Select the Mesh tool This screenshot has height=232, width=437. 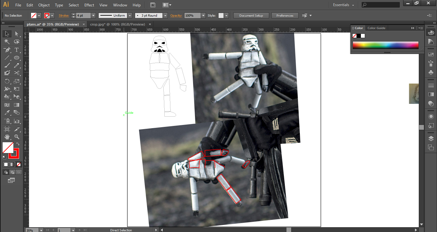pos(7,105)
